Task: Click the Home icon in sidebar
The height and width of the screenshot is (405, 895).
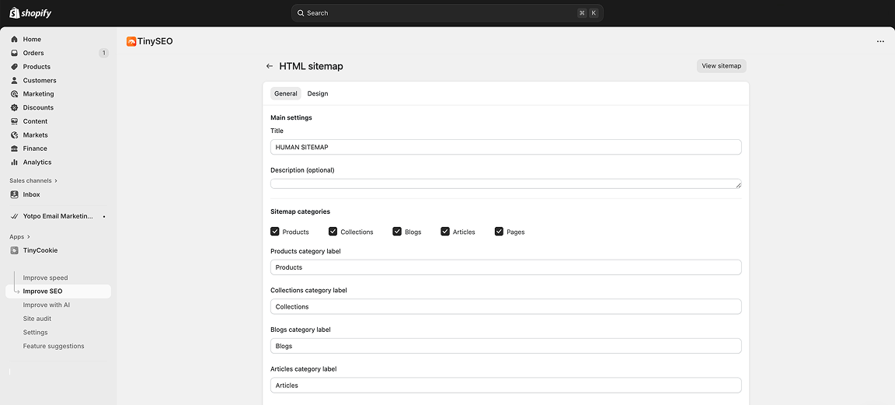Action: [x=14, y=40]
